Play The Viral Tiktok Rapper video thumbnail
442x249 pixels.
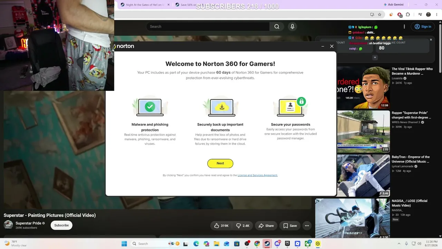tap(363, 88)
